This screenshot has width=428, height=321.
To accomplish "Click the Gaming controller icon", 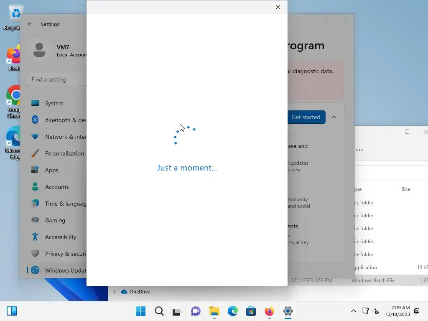I will [x=35, y=220].
